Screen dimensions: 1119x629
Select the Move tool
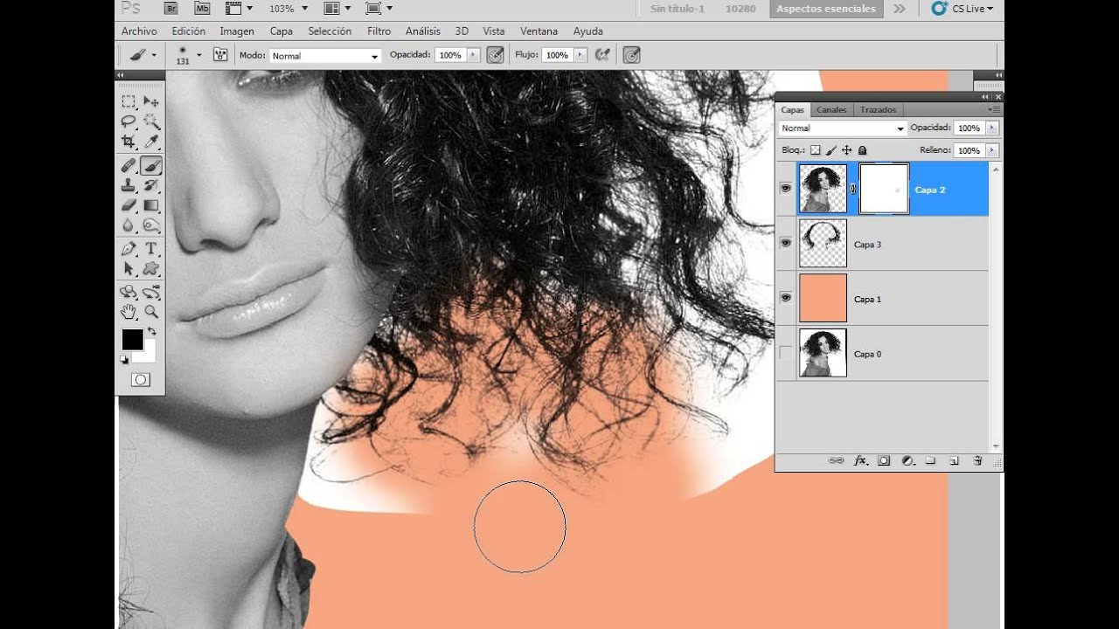click(151, 102)
